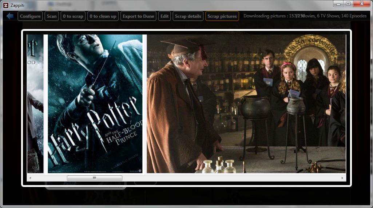Start a library Scan

pyautogui.click(x=52, y=16)
